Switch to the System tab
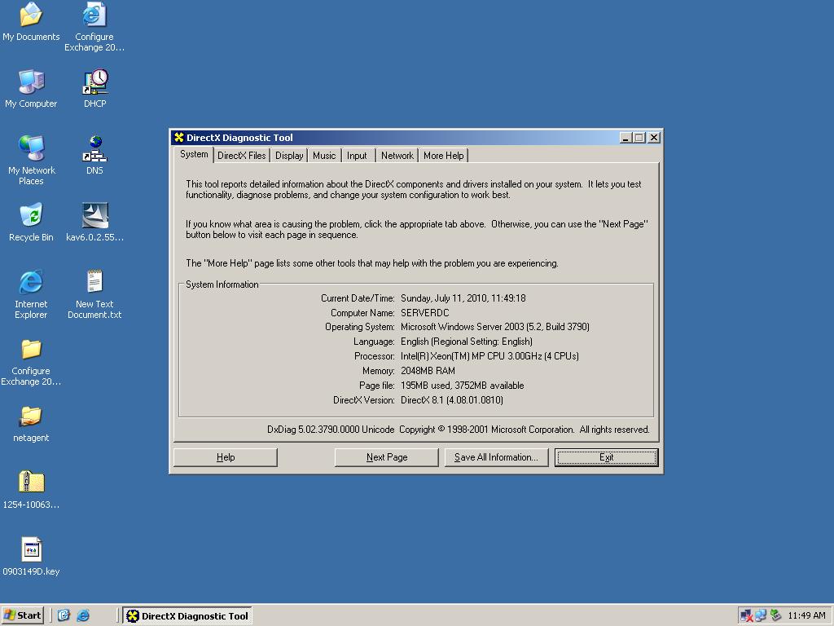Image resolution: width=834 pixels, height=626 pixels. 194,154
